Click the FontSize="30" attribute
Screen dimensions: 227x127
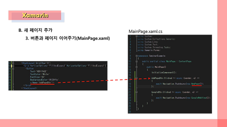pos(38,77)
